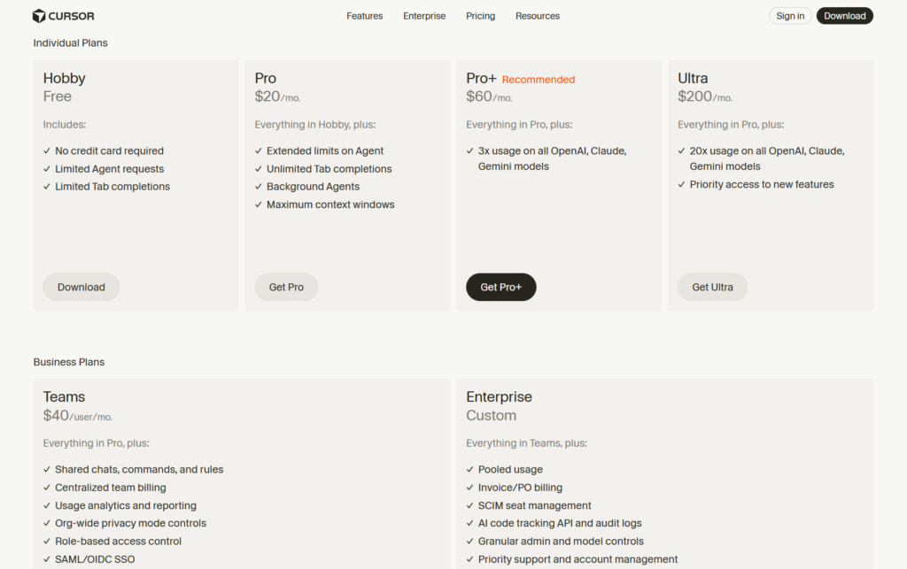Click the checkmark beside "No credit card required"
This screenshot has width=907, height=569.
pyautogui.click(x=47, y=150)
